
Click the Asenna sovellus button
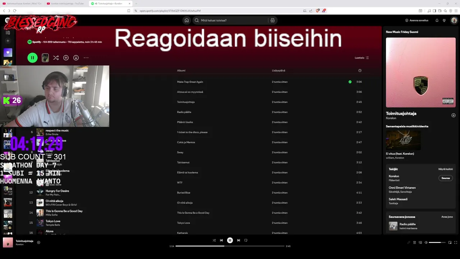[x=417, y=21]
